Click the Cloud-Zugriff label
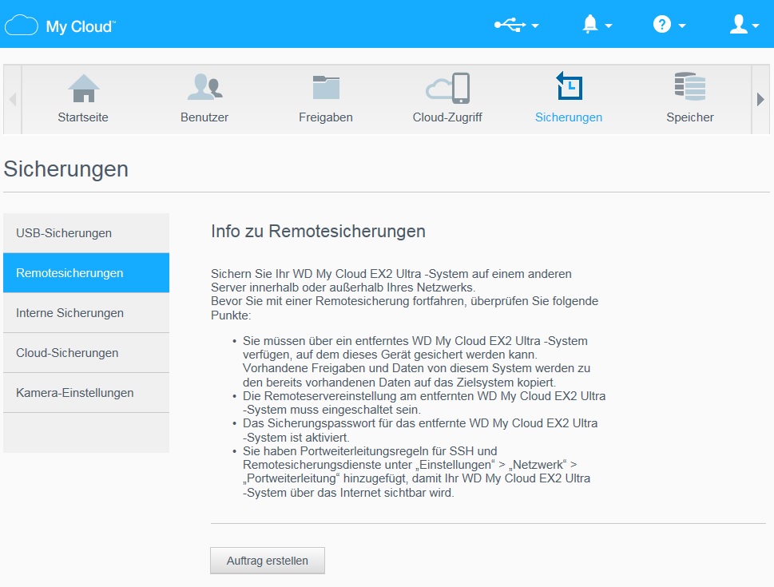The height and width of the screenshot is (587, 774). point(447,117)
